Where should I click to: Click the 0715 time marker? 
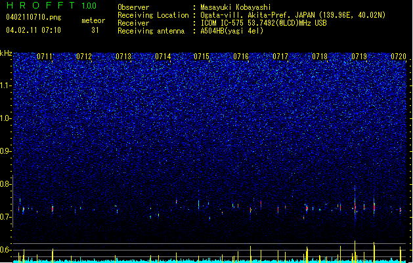point(202,57)
